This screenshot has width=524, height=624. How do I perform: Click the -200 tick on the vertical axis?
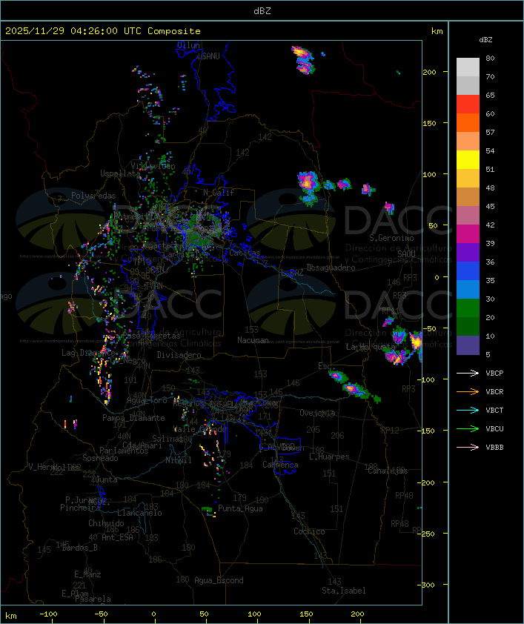[x=428, y=482]
